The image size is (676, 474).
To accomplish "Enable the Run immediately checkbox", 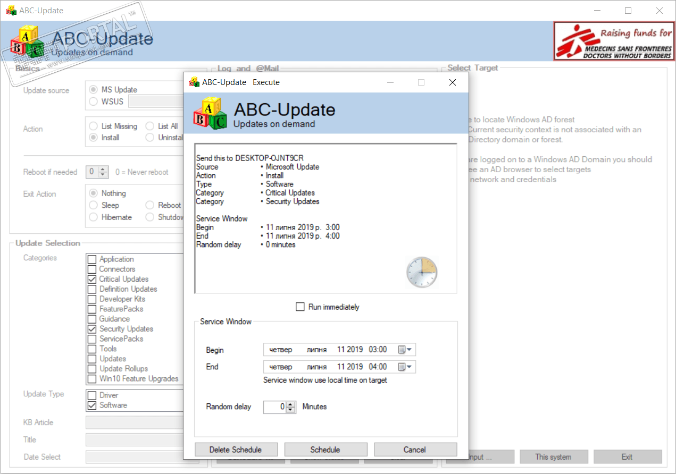I will point(300,307).
